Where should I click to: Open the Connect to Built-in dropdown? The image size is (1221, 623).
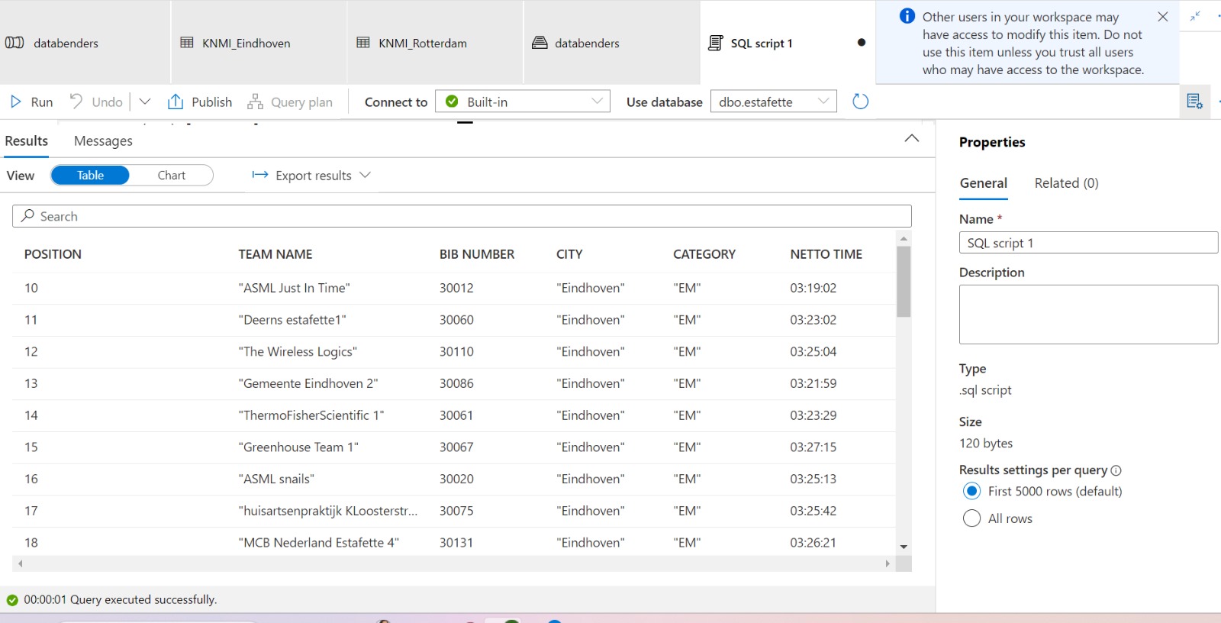tap(523, 102)
